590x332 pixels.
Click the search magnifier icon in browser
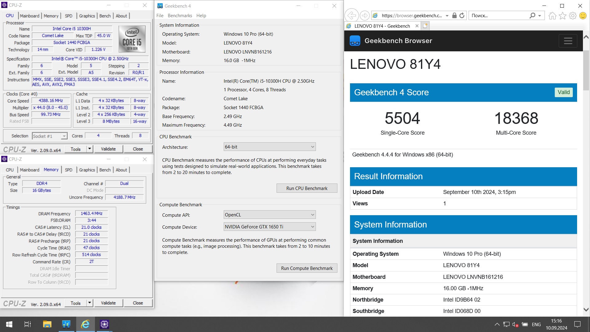[x=533, y=15]
